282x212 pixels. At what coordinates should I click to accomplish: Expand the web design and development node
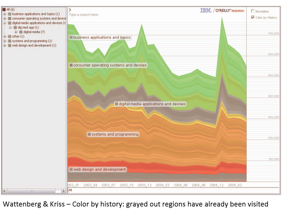coord(5,46)
